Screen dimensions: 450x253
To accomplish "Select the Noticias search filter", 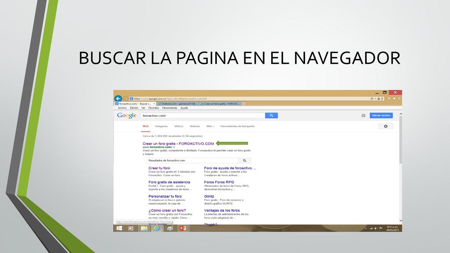I will click(x=195, y=126).
